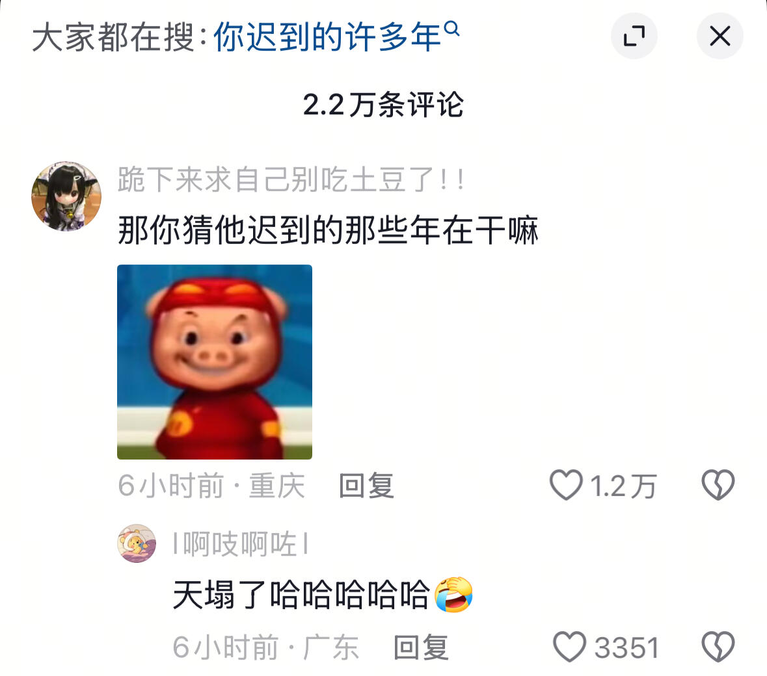Viewport: 767px width, 676px height.
Task: Tap the laughing-crying emoji in the reply
Action: 454,594
